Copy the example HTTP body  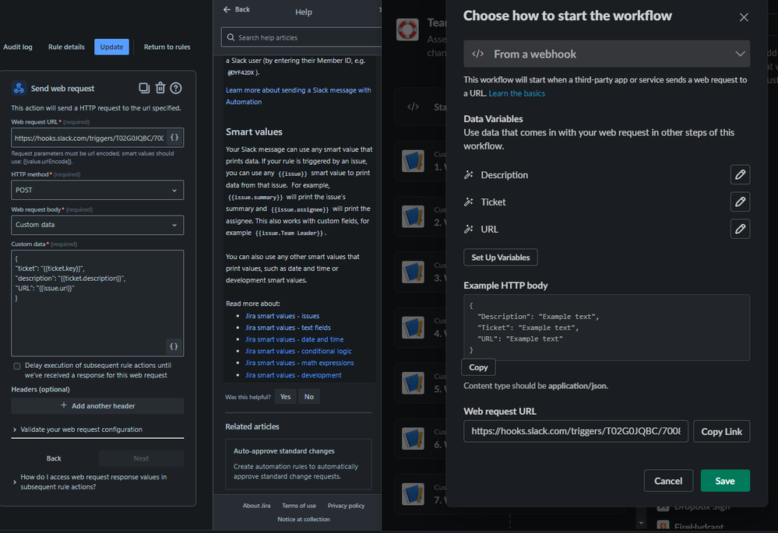pos(478,367)
